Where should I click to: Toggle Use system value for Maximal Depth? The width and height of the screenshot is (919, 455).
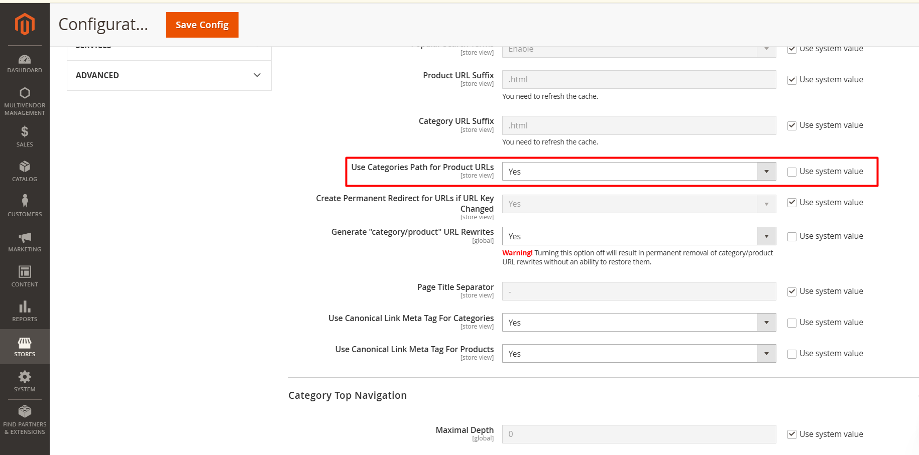click(x=792, y=434)
